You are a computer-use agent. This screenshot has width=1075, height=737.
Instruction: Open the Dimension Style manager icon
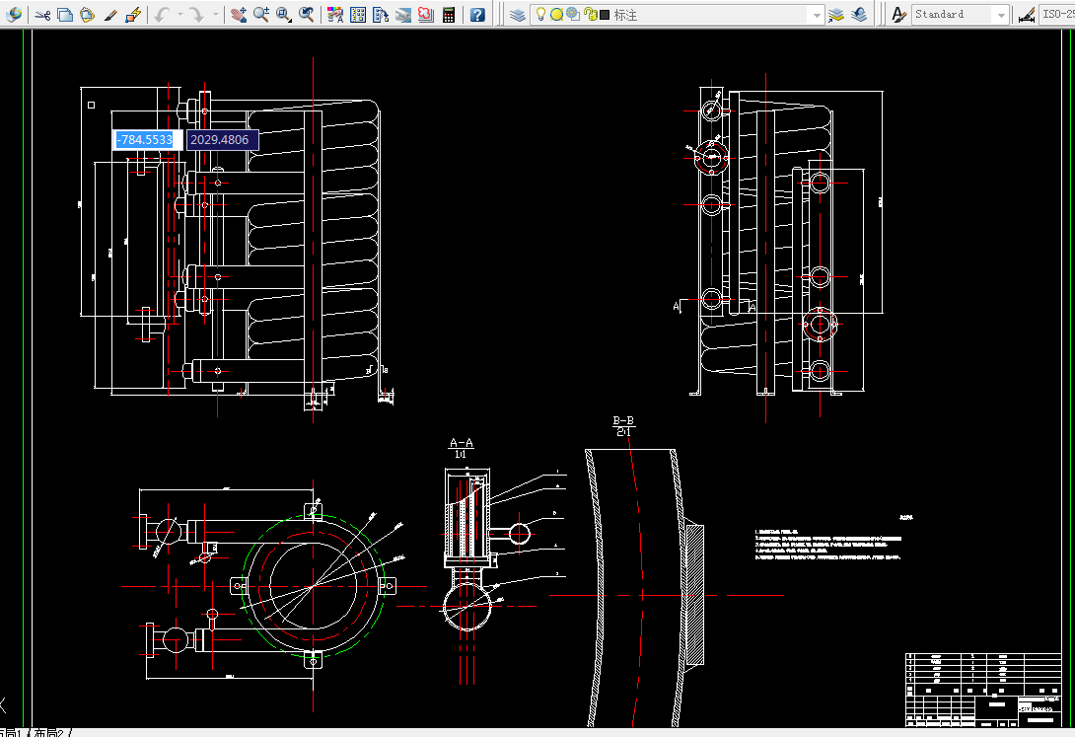pyautogui.click(x=1027, y=15)
